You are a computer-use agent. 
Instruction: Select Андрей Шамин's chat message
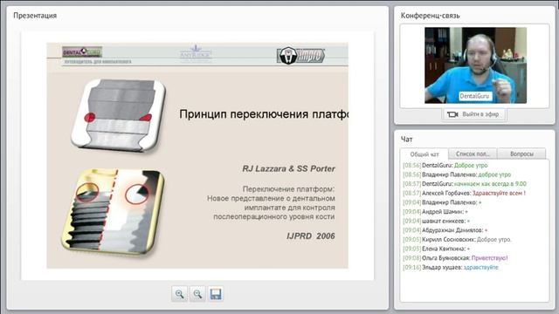click(x=435, y=211)
